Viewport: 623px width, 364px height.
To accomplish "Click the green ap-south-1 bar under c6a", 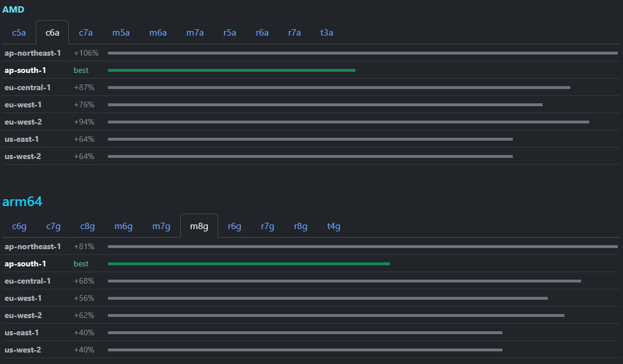I will (231, 71).
